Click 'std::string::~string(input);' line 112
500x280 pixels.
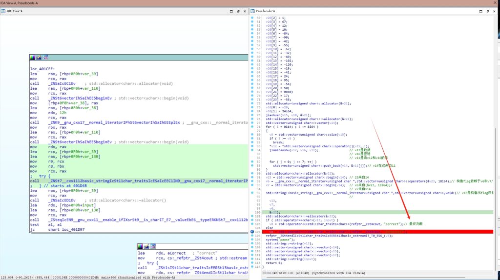coord(291,259)
